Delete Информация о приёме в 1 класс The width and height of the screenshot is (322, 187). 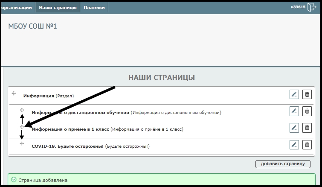tap(307, 127)
